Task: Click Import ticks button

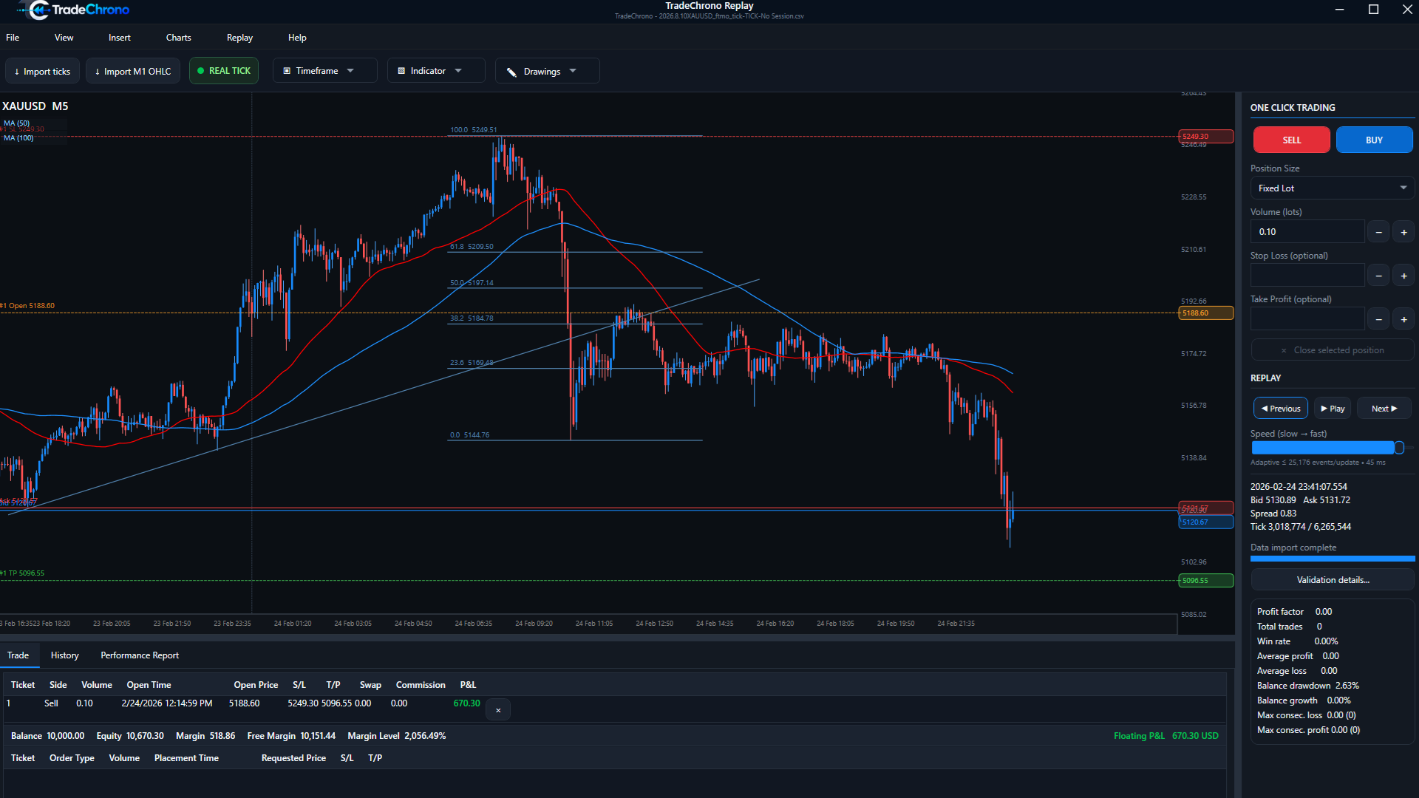Action: pos(42,71)
